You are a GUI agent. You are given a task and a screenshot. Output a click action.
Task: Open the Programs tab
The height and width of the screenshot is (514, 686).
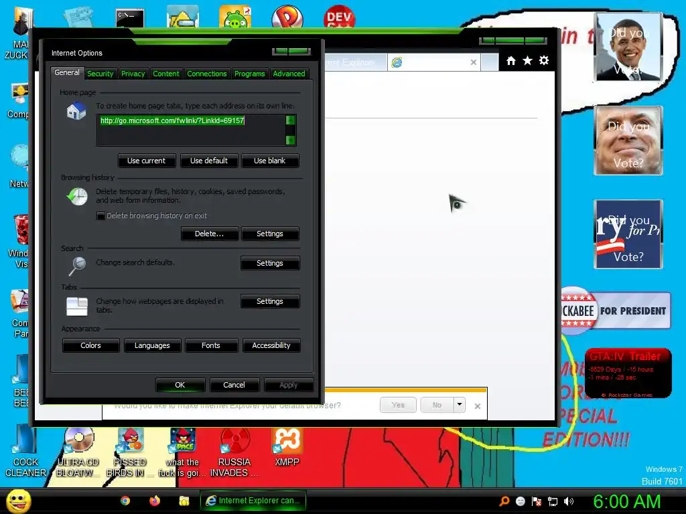coord(249,74)
